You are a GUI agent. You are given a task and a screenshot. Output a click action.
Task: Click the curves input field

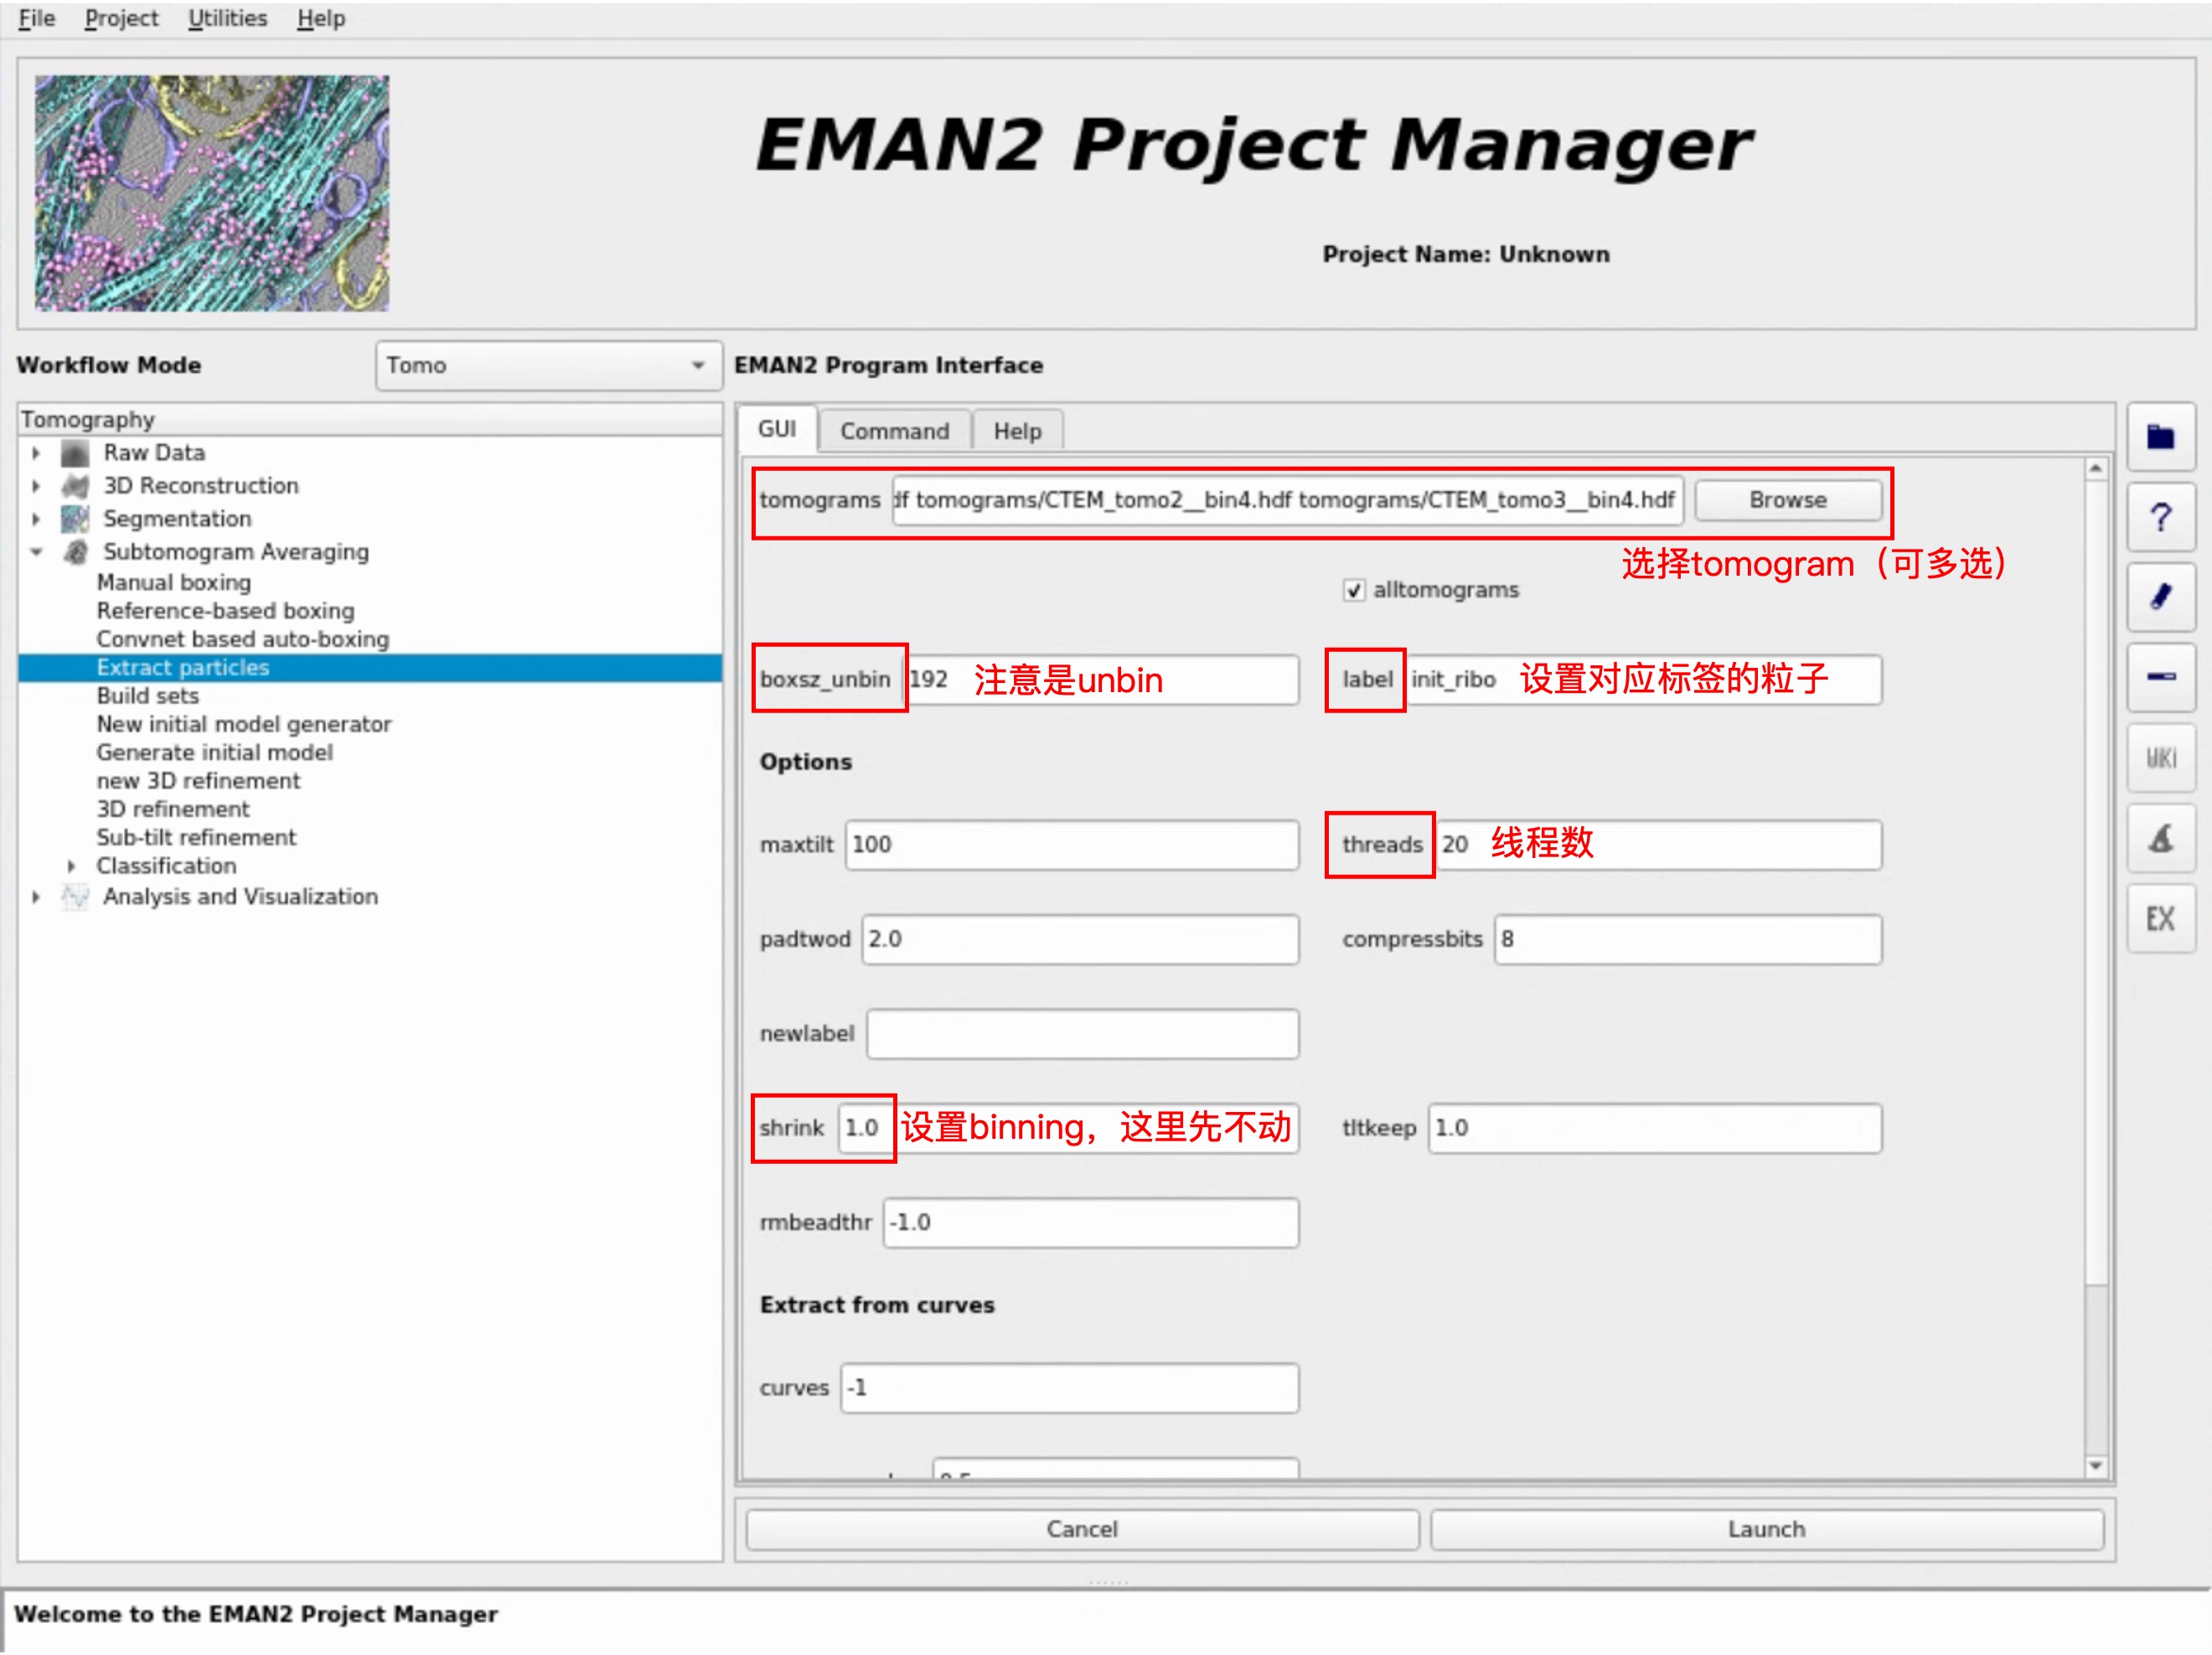point(1069,1389)
